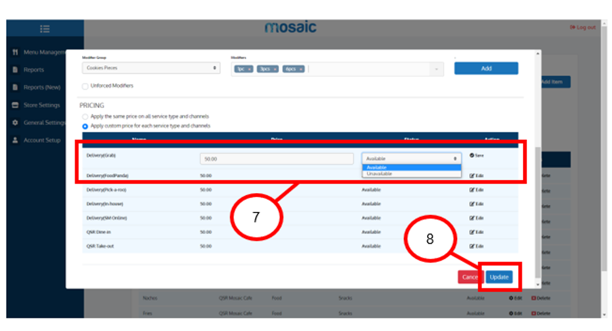This screenshot has height=331, width=612.
Task: Open Account Setup in the sidebar
Action: click(42, 140)
